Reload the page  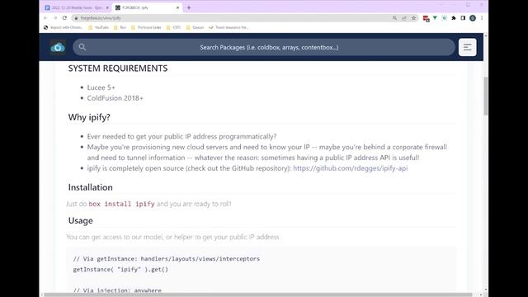click(64, 18)
